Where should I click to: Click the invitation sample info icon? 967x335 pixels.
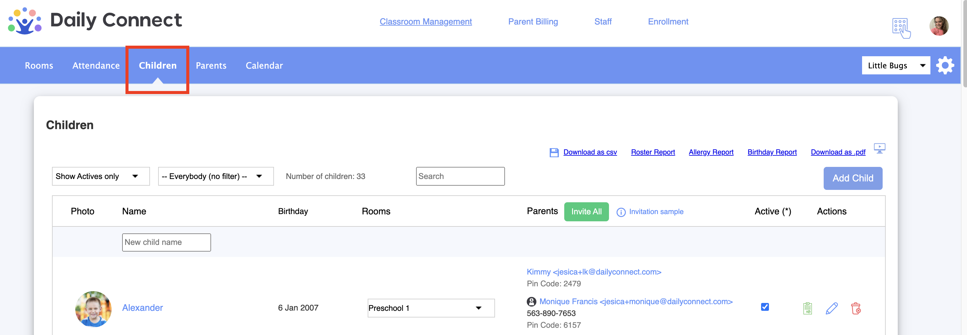click(621, 212)
